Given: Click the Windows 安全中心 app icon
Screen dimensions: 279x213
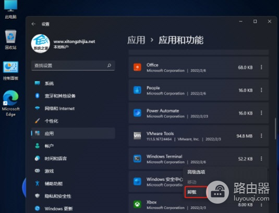Looking at the screenshot, I should [x=137, y=182].
